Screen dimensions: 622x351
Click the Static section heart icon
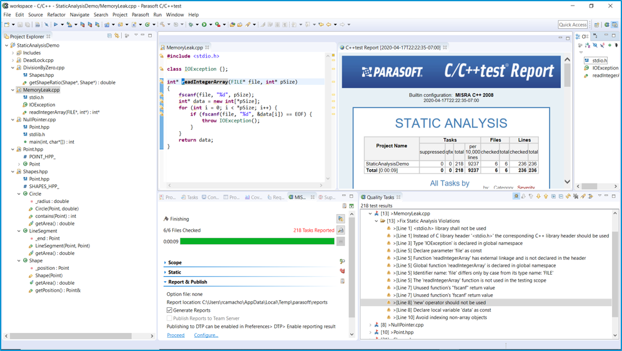tap(342, 271)
